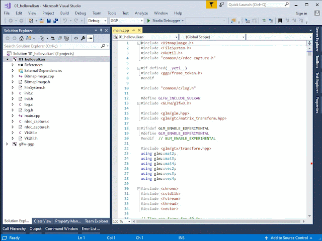The image size is (322, 241).
Task: Open the GGP platform dropdown
Action: [x=126, y=21]
